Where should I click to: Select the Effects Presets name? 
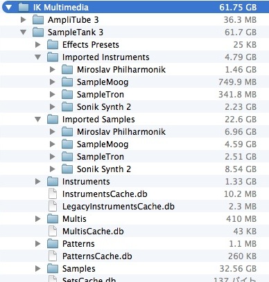(91, 45)
